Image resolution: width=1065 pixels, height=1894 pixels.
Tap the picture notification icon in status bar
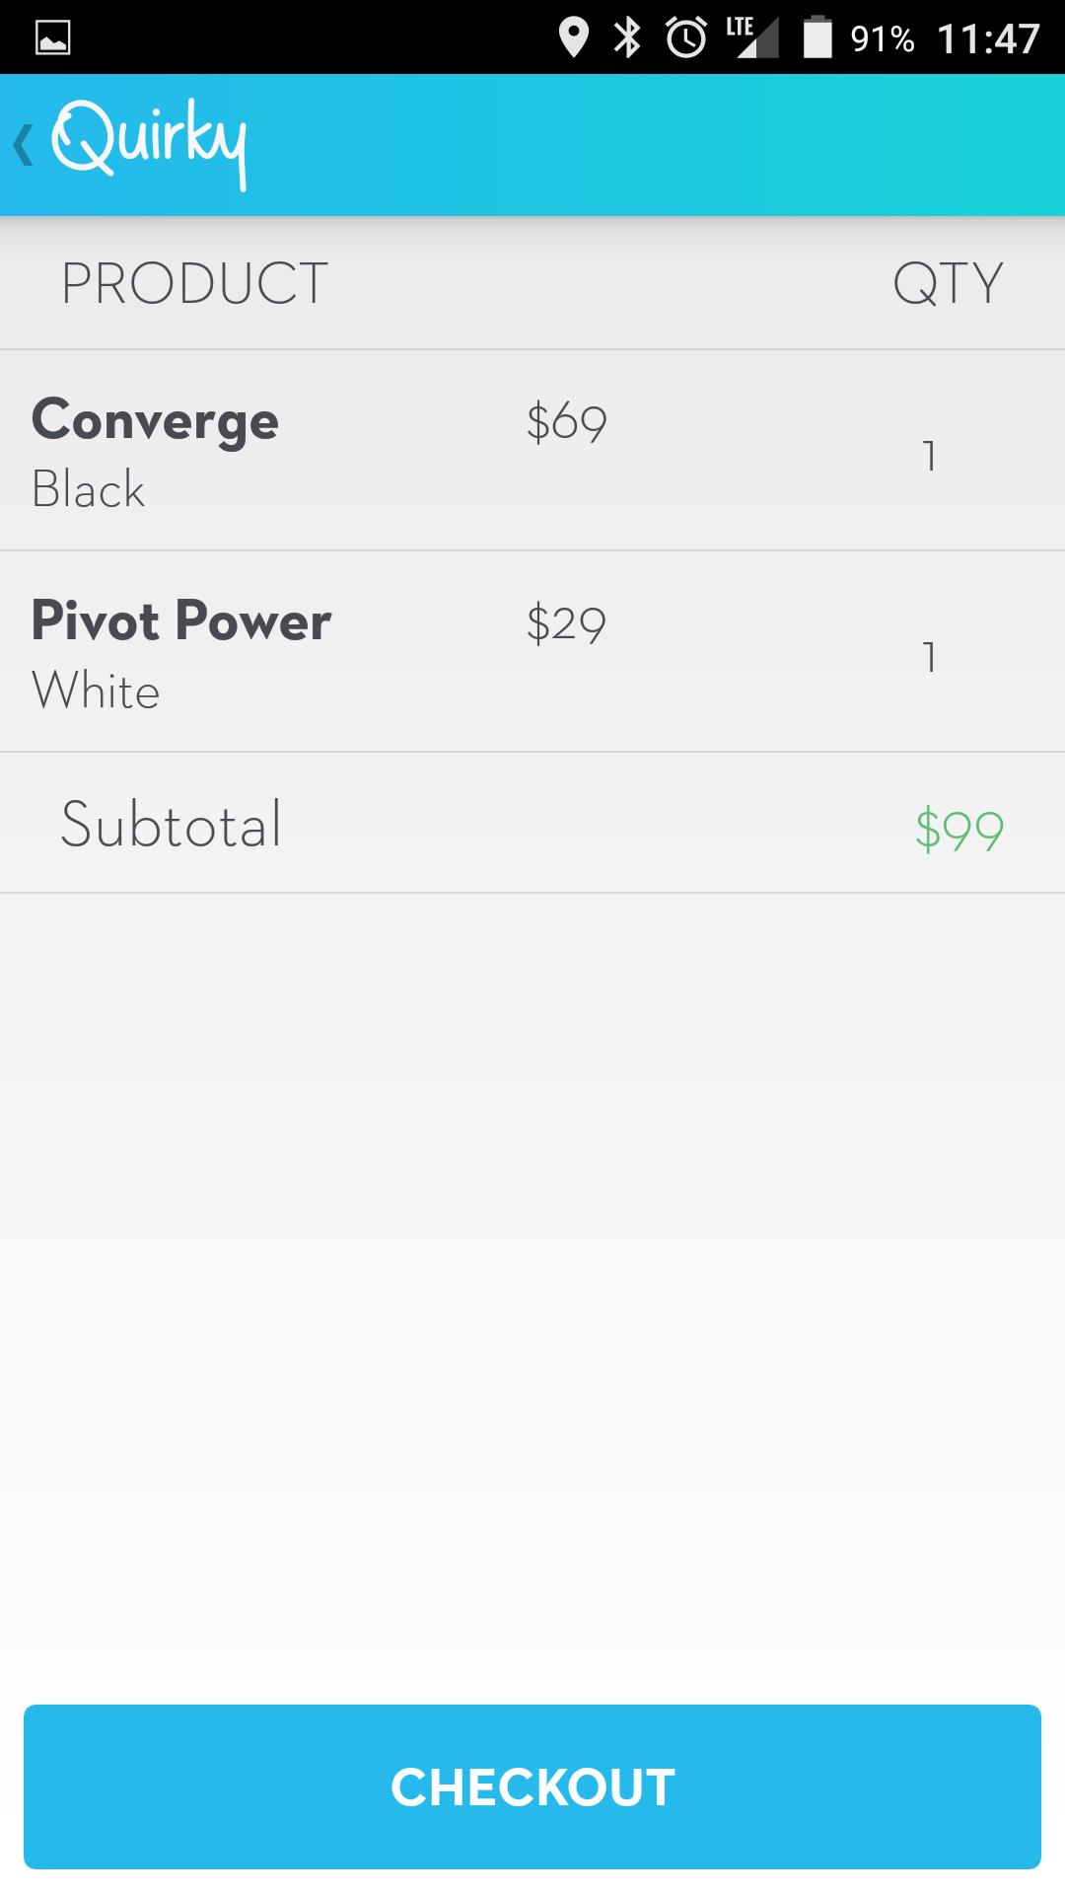52,38
